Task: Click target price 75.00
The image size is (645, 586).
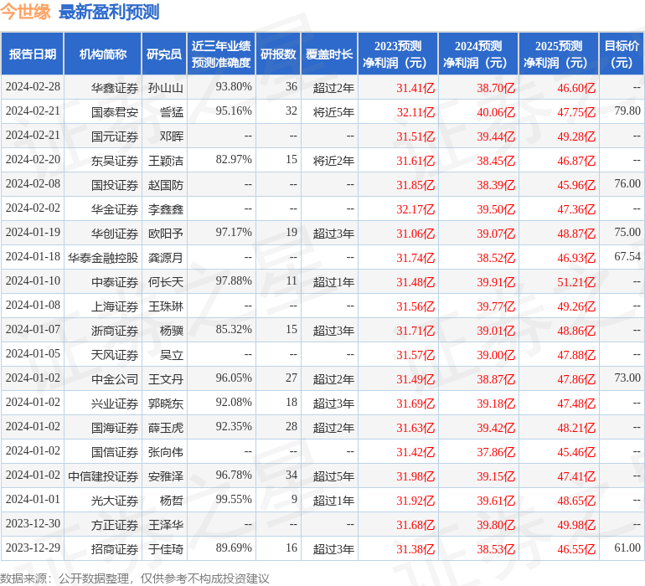Action: pyautogui.click(x=627, y=233)
